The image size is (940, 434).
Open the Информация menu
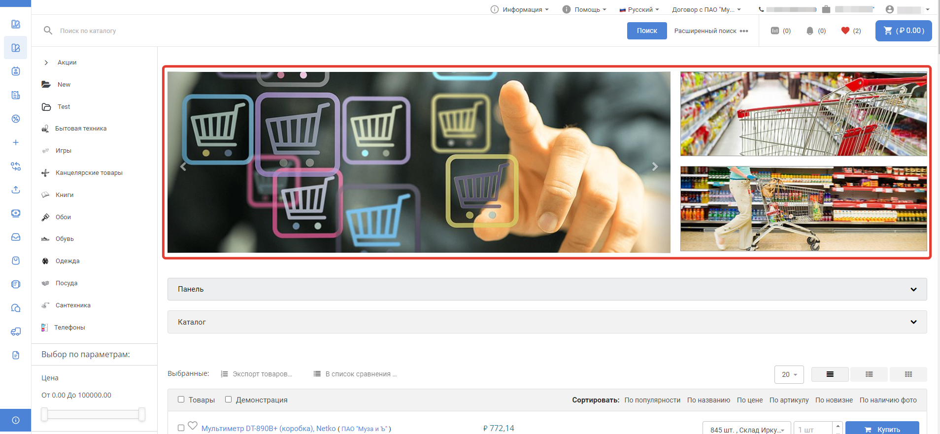519,9
